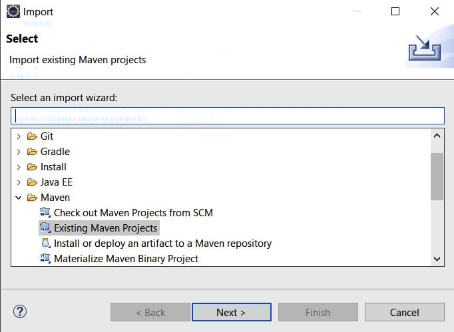Collapse the Maven category
Viewport: 454px width, 332px height.
click(19, 198)
